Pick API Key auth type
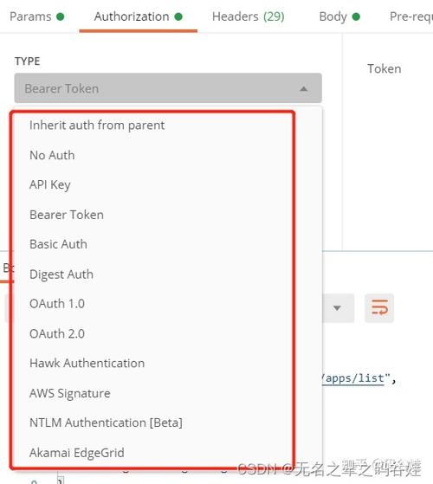Viewport: 433px width, 484px height. pos(50,185)
